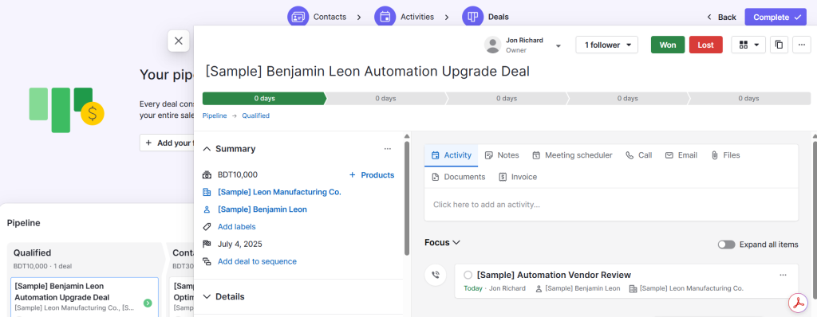Mark Automation Vendor Review as done
Viewport: 817px width, 317px height.
[x=468, y=275]
